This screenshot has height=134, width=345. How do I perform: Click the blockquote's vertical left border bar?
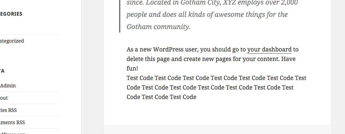pyautogui.click(x=120, y=15)
